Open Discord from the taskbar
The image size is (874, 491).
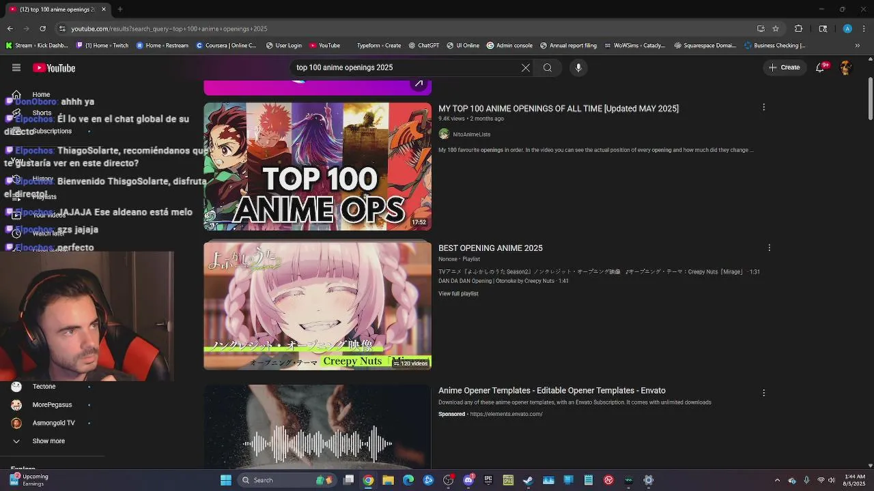coord(468,480)
